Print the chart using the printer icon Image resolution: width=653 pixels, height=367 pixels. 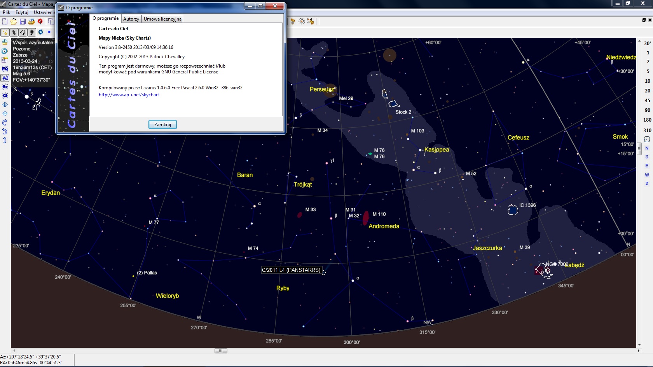[31, 21]
